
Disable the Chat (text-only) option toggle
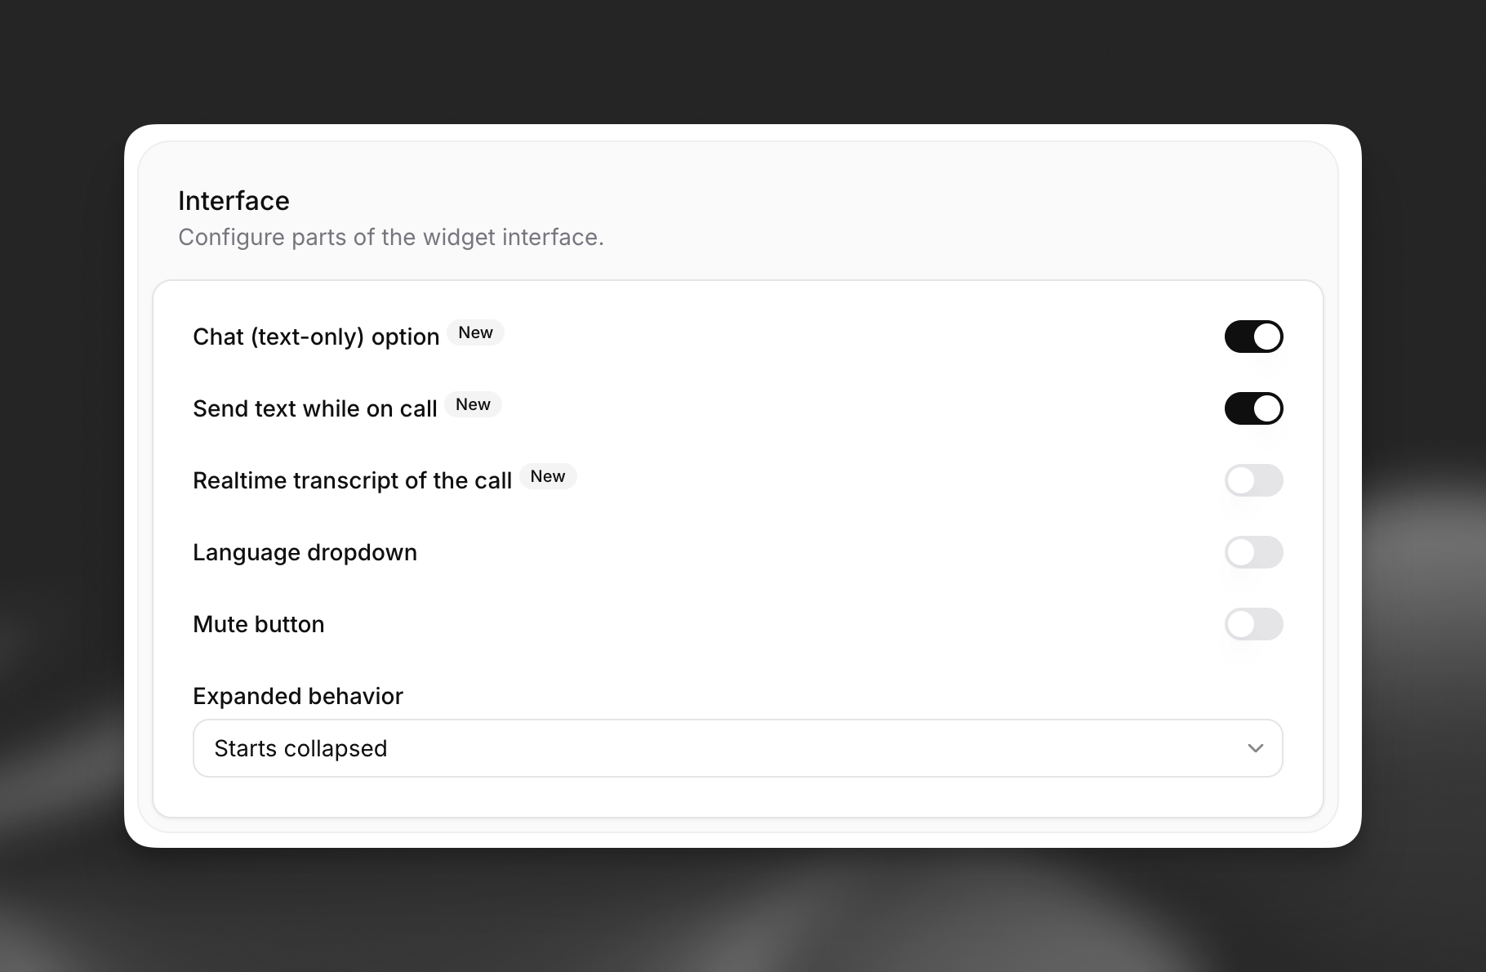pyautogui.click(x=1254, y=336)
